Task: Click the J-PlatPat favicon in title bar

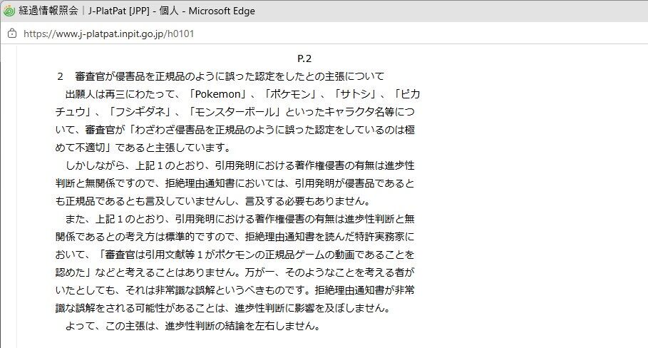Action: coord(9,11)
